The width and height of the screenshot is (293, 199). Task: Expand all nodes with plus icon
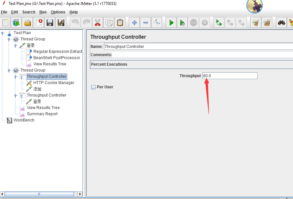134,23
